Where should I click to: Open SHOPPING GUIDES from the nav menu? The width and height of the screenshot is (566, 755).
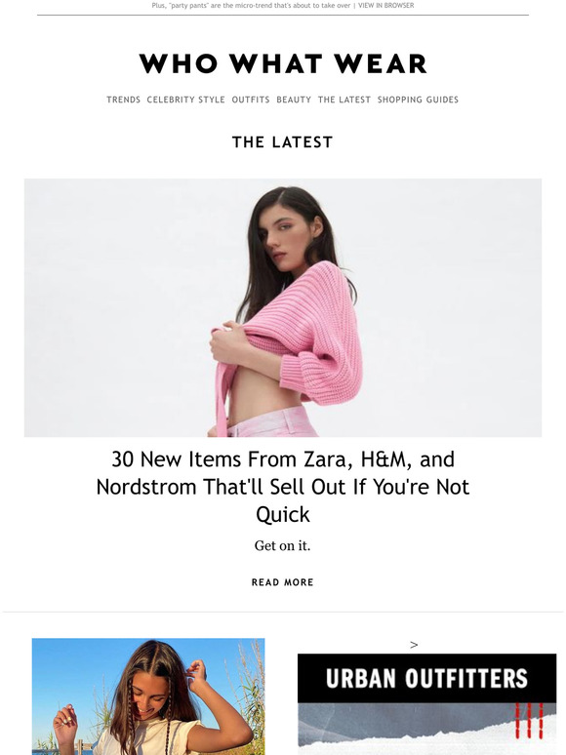(418, 99)
